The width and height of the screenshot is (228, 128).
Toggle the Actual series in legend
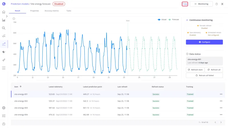(162, 19)
